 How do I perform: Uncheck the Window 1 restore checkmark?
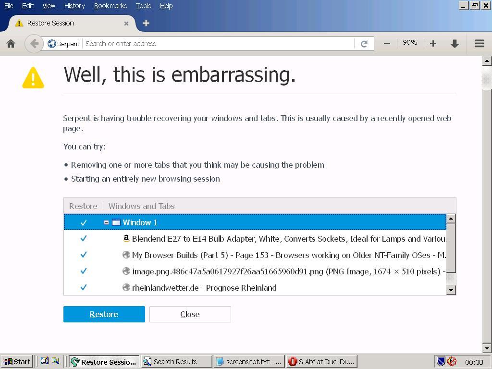coord(84,222)
